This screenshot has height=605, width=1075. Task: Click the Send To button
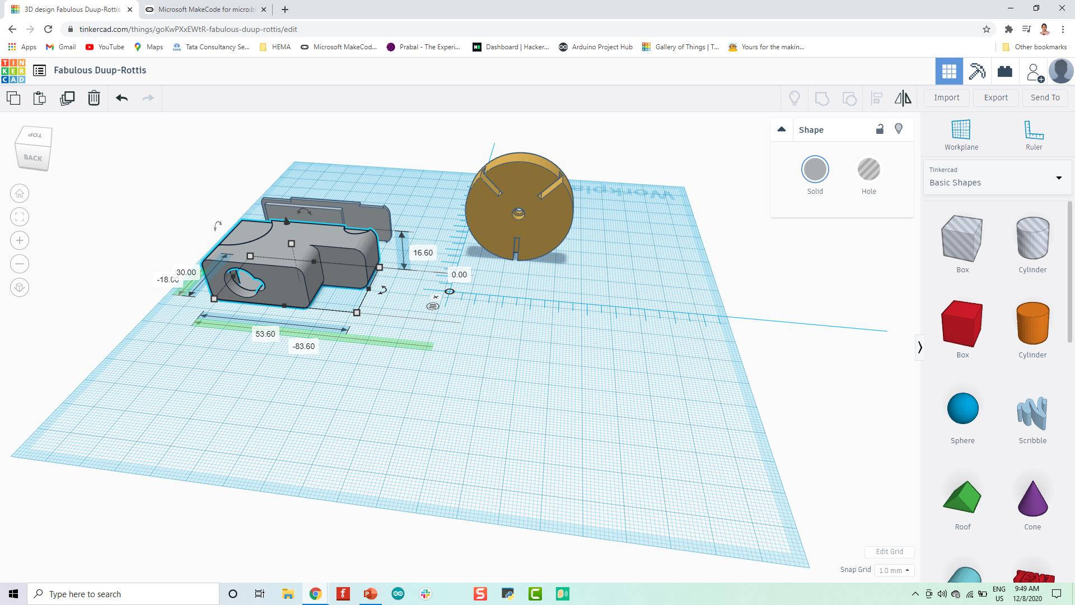point(1045,97)
